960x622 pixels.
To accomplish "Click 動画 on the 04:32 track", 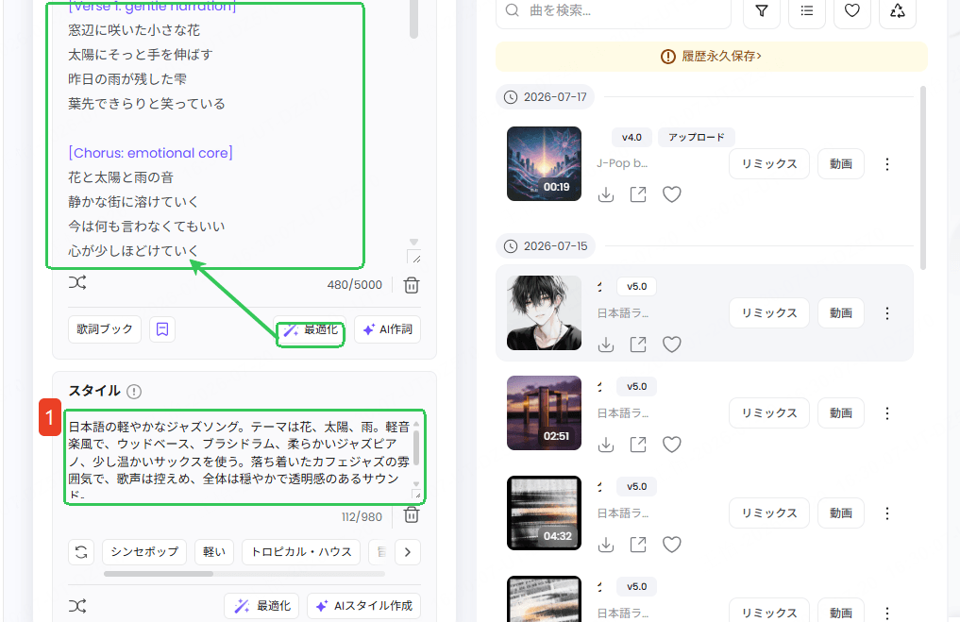I will (841, 513).
